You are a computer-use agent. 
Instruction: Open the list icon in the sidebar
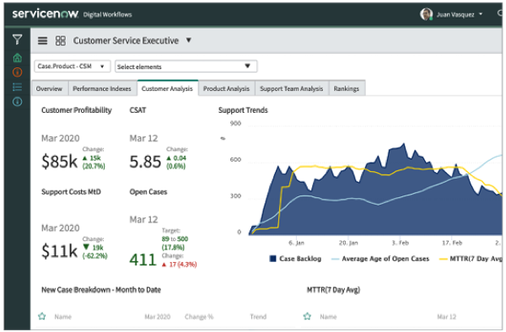[18, 87]
